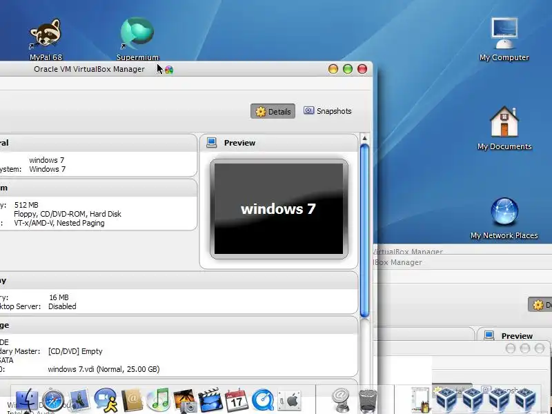
Task: Open System Preferences Apple switch icon
Action: 289,400
